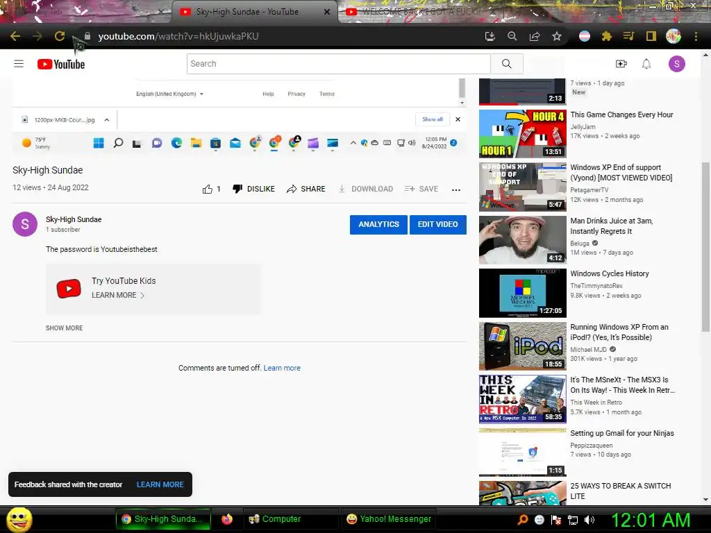Switch to Sky-High Sunda... taskbar button
The width and height of the screenshot is (711, 533).
pyautogui.click(x=162, y=519)
